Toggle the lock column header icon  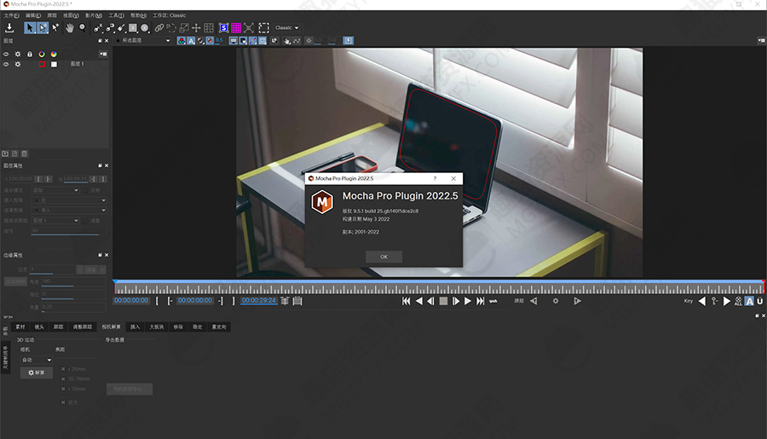[29, 55]
